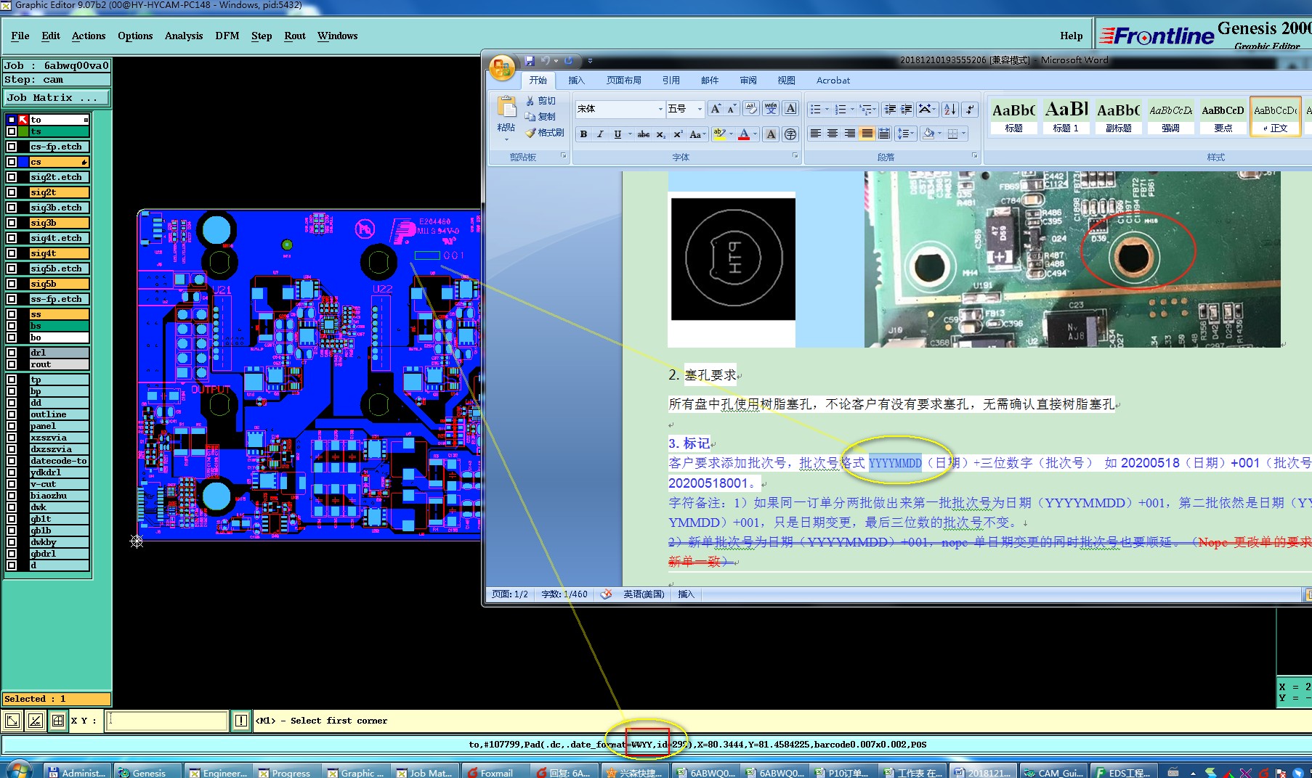Sort paragraphs with the A-Z icon
Image resolution: width=1312 pixels, height=778 pixels.
(949, 109)
